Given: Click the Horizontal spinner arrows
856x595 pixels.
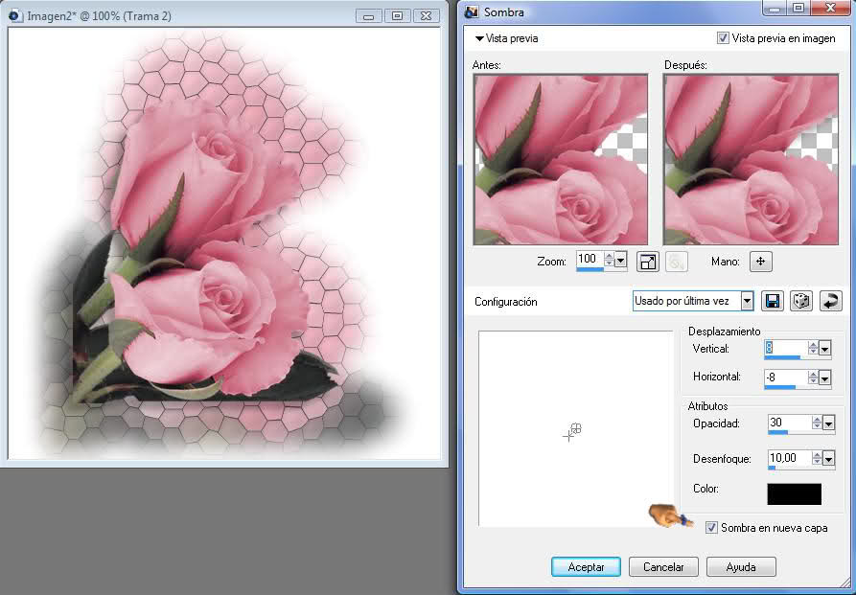Looking at the screenshot, I should click(814, 378).
